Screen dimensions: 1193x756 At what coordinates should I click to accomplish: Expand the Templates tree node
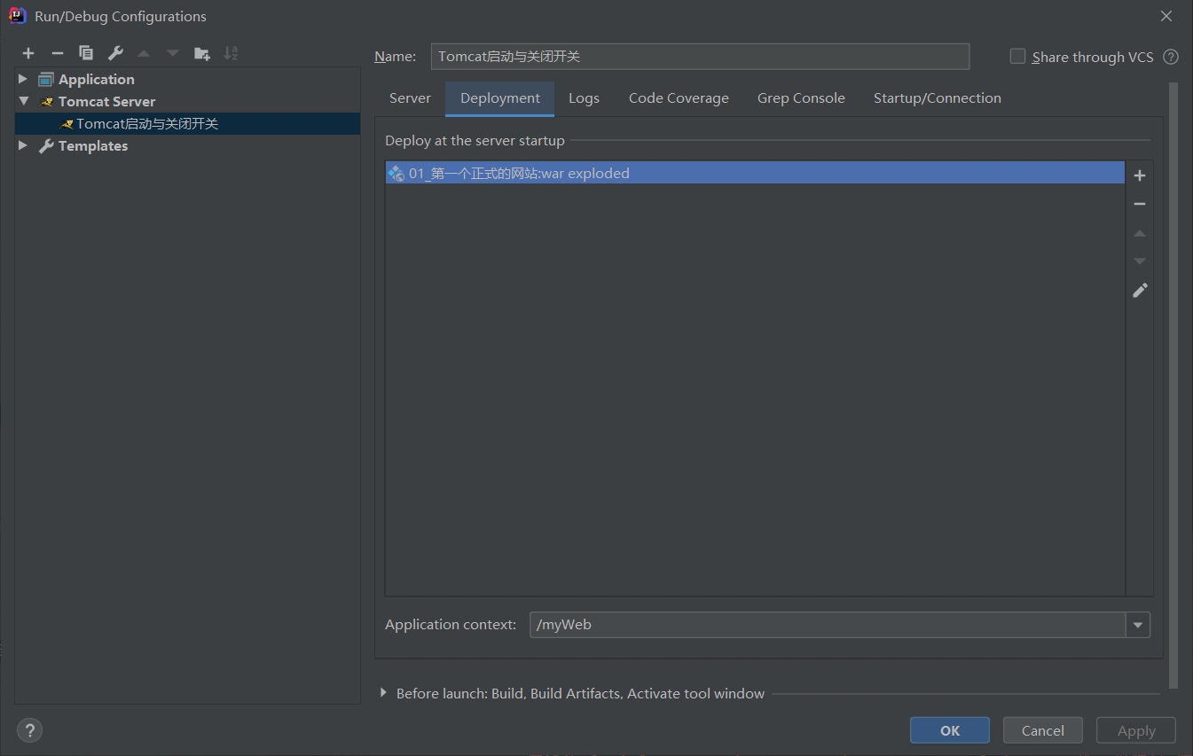[x=23, y=145]
